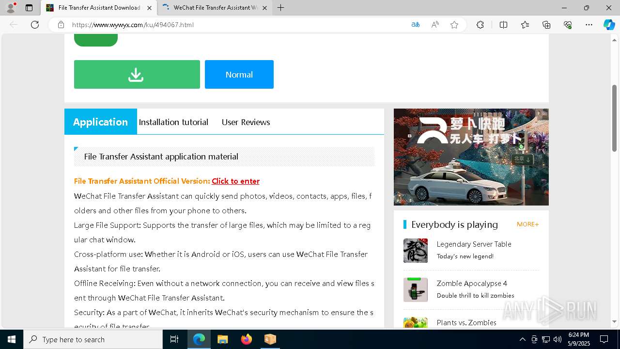Screen dimensions: 620x349
Task: Switch to WeChat File Transfer Assistant tab
Action: tap(215, 8)
